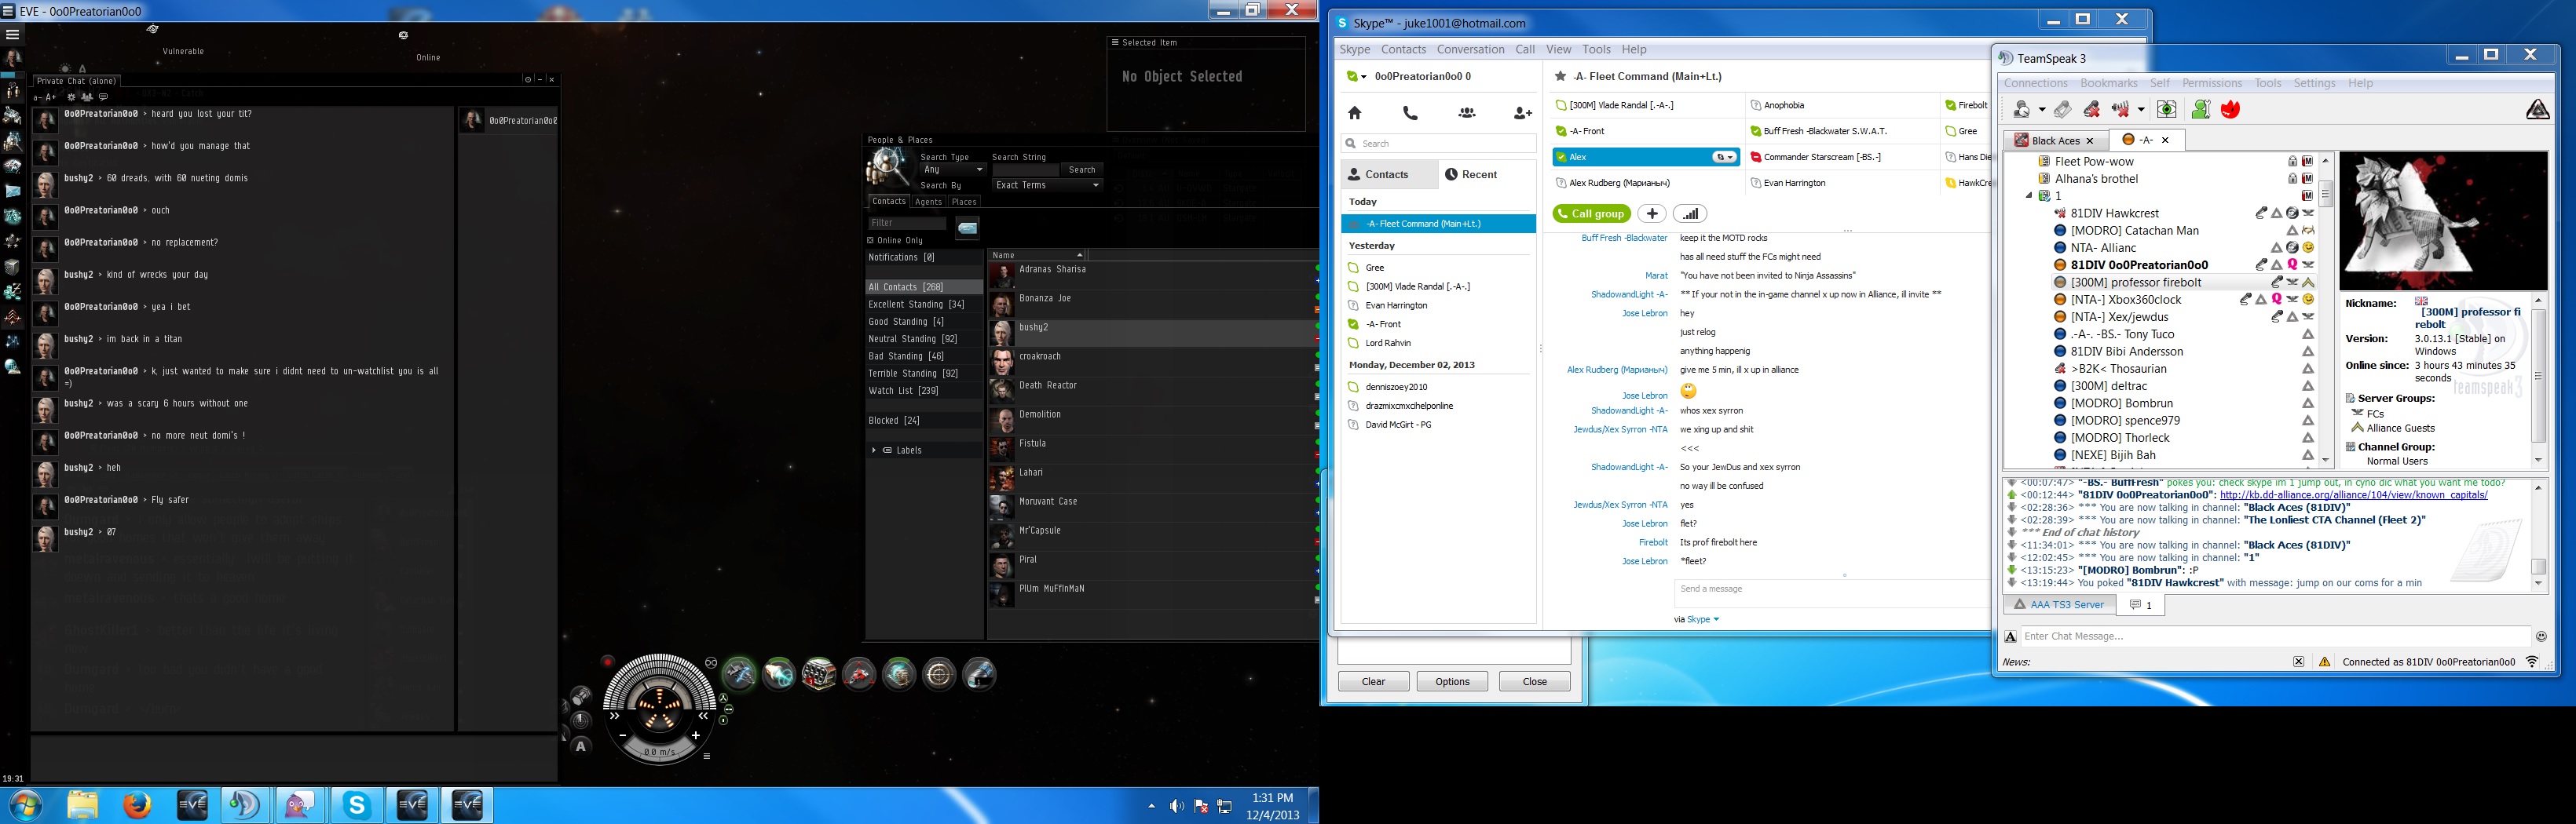
Task: Click the volume icon in the system tray
Action: tap(1177, 806)
